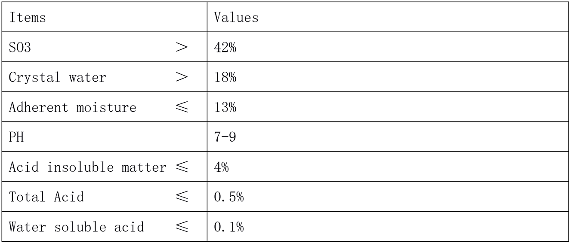Click the greater-than symbol in SO3 row
Viewport: 571px width, 243px height.
coord(182,48)
